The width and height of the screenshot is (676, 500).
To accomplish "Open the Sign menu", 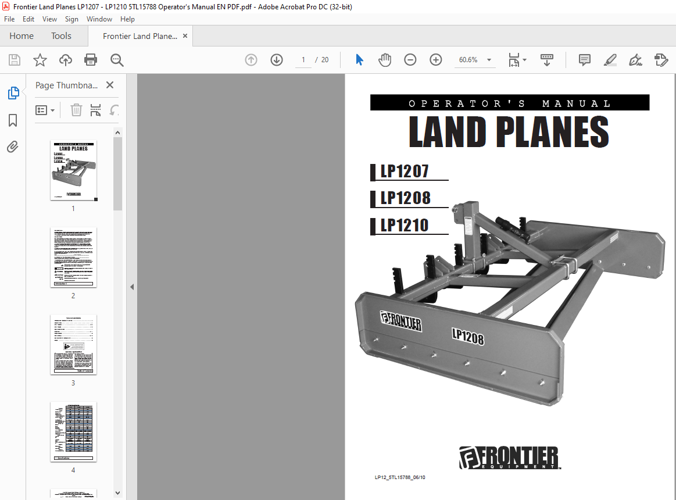I will (x=71, y=19).
